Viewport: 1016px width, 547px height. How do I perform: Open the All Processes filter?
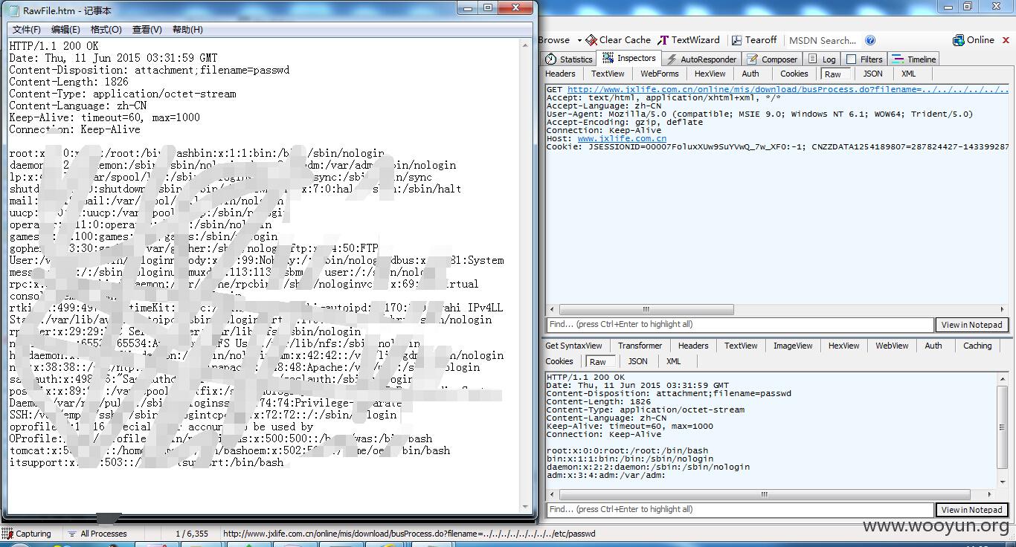click(x=97, y=534)
